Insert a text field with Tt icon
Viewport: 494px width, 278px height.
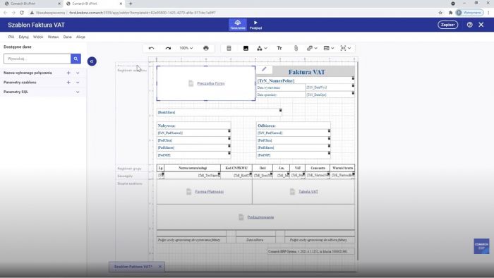pos(279,48)
